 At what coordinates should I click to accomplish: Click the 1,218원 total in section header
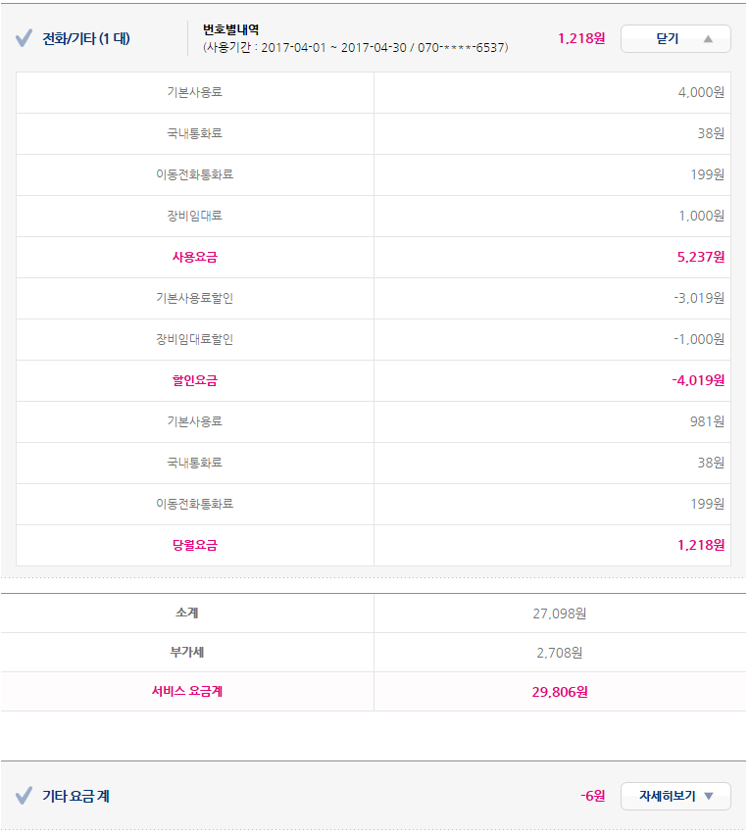click(581, 39)
